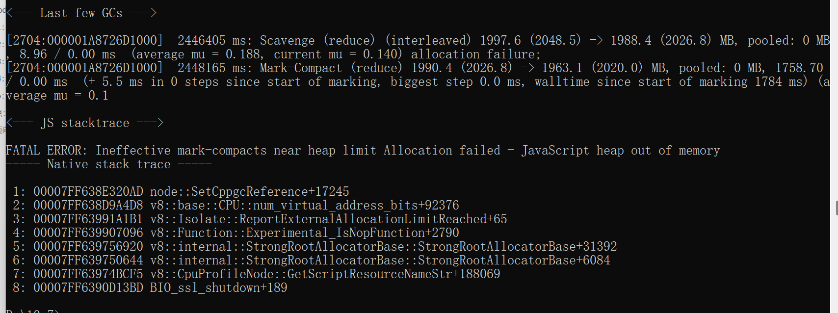
Task: Click the vertical scrollbar thumb on right
Action: (836, 208)
